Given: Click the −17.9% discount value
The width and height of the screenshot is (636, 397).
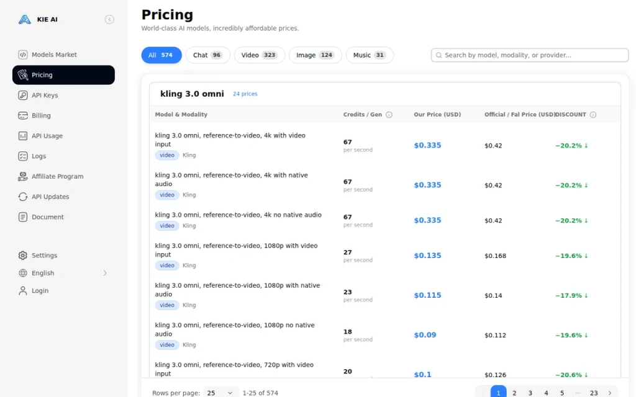Looking at the screenshot, I should click(571, 295).
